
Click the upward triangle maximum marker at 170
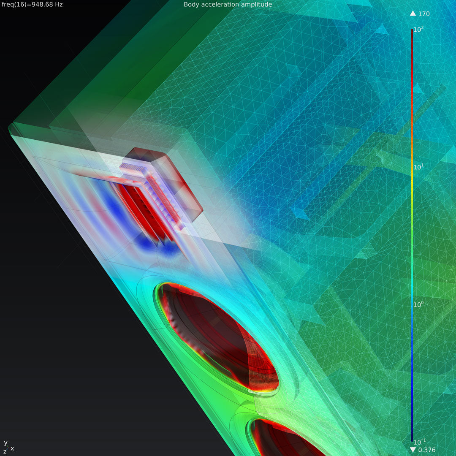point(413,14)
